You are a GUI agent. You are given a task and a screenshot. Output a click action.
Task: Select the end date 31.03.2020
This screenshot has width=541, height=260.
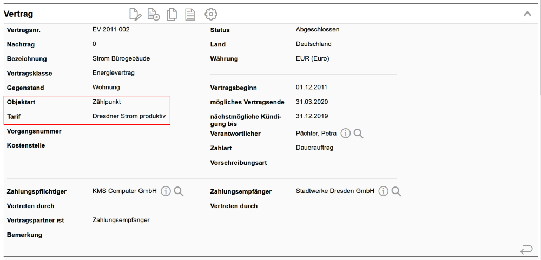click(312, 102)
